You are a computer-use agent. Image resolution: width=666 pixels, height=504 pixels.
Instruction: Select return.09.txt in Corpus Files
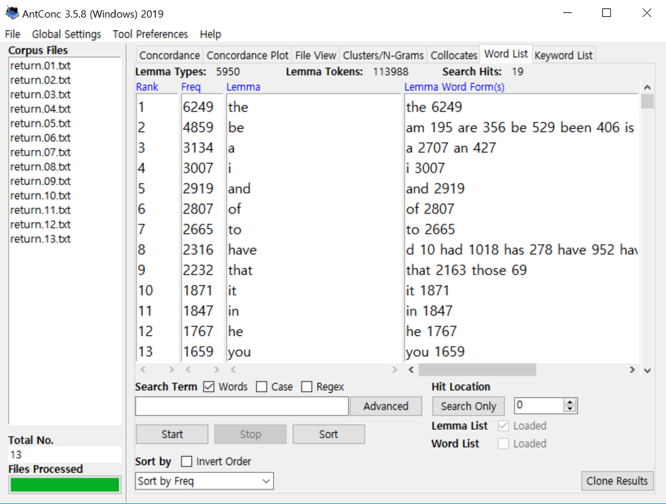point(40,181)
